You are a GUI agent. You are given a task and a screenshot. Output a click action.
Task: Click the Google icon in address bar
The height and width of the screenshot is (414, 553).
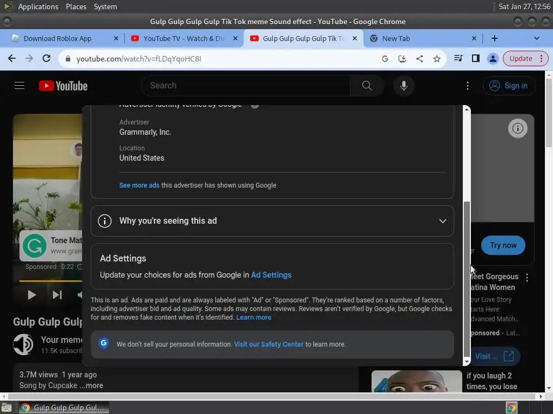(x=385, y=59)
